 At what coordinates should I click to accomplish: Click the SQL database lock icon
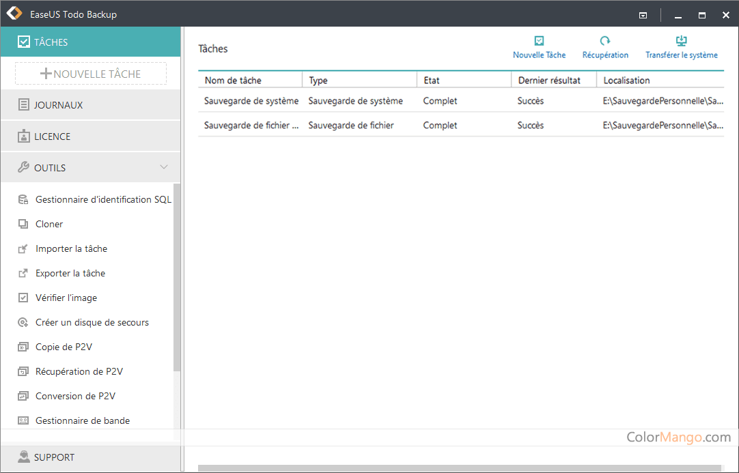point(23,200)
